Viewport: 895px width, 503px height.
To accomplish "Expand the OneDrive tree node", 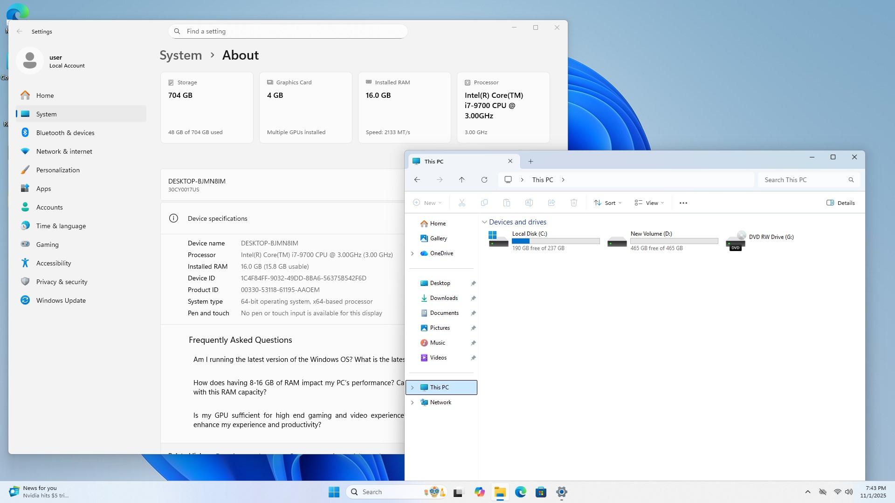I will pyautogui.click(x=412, y=253).
